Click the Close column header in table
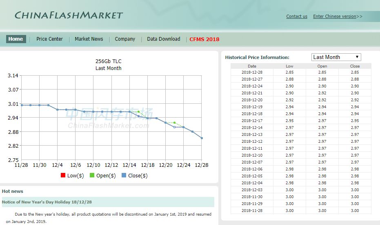Image resolution: width=380 pixels, height=225 pixels. 355,66
